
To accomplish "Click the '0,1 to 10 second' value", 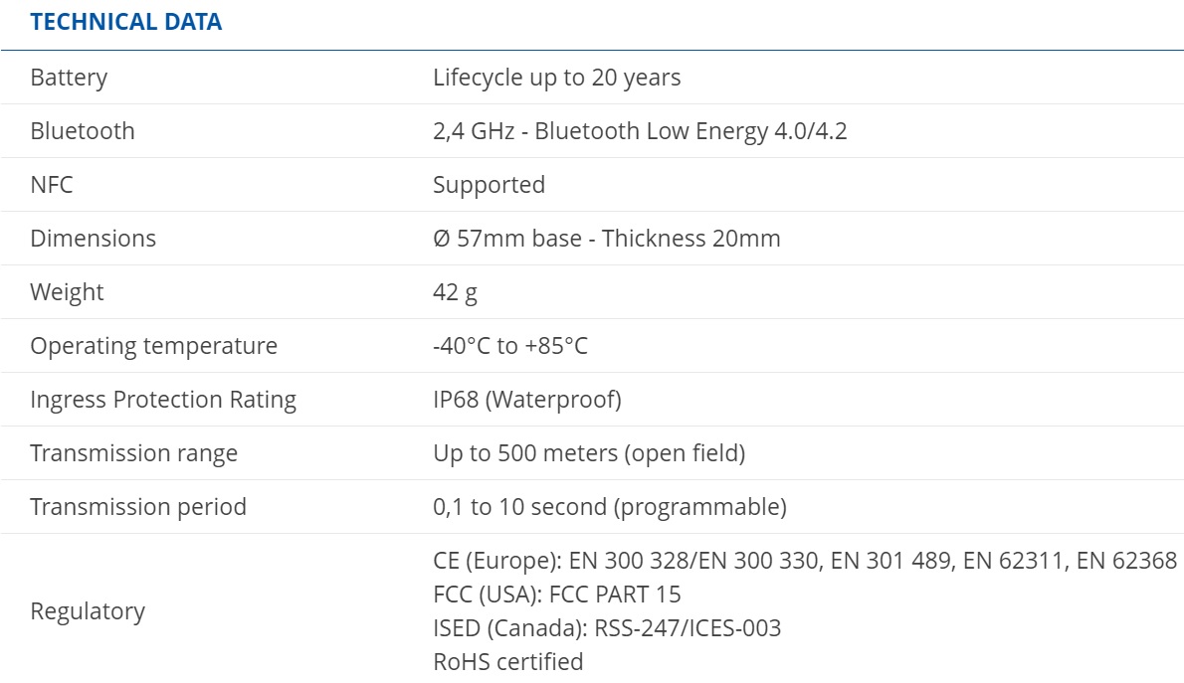I will click(x=609, y=507).
